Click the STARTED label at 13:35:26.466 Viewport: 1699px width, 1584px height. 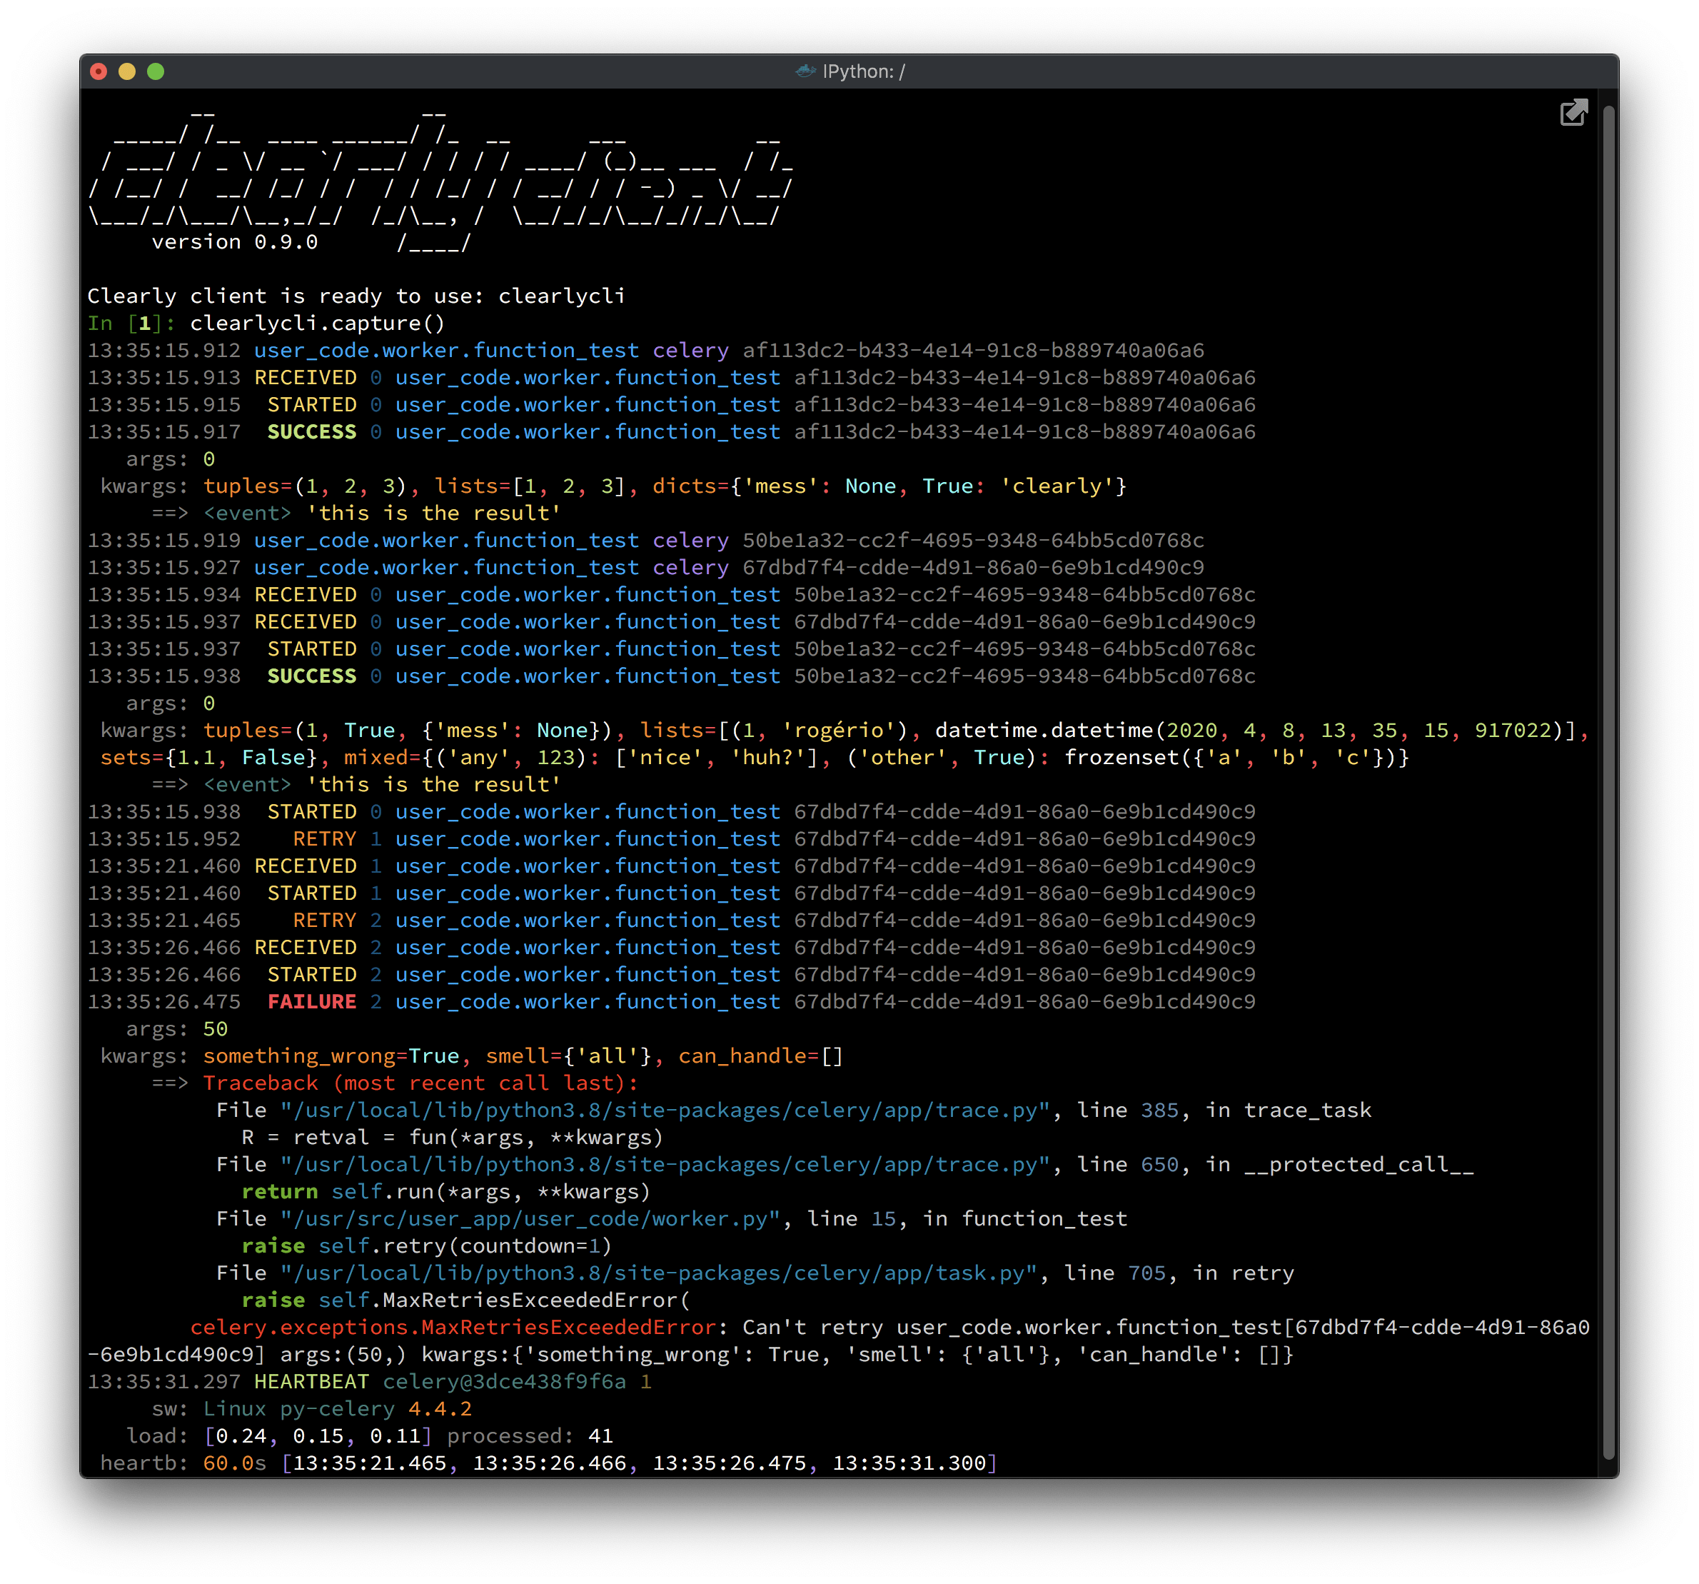(x=312, y=975)
